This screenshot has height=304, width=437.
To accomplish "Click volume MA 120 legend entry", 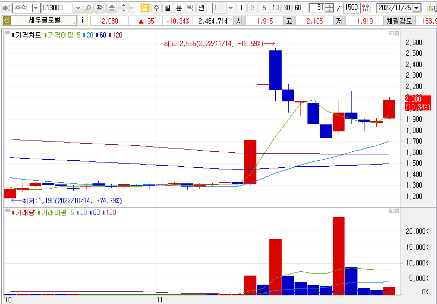I will (x=109, y=212).
